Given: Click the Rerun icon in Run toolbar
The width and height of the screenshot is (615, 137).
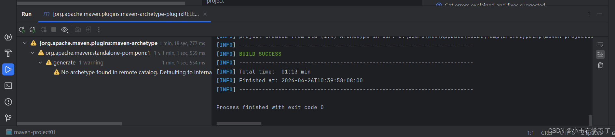Looking at the screenshot, I should [x=22, y=30].
